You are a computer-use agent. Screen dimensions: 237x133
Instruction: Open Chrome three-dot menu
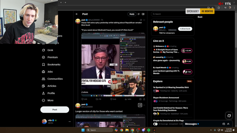pyautogui.click(x=234, y=8)
